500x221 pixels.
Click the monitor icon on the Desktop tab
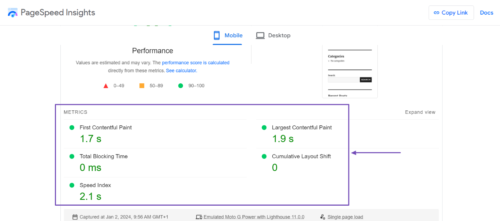coord(260,35)
